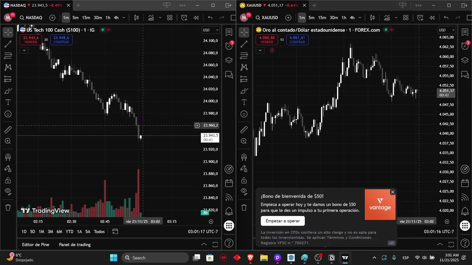The height and width of the screenshot is (265, 472).
Task: Expand the bottom panel in NASDAQ window
Action: click(x=204, y=244)
